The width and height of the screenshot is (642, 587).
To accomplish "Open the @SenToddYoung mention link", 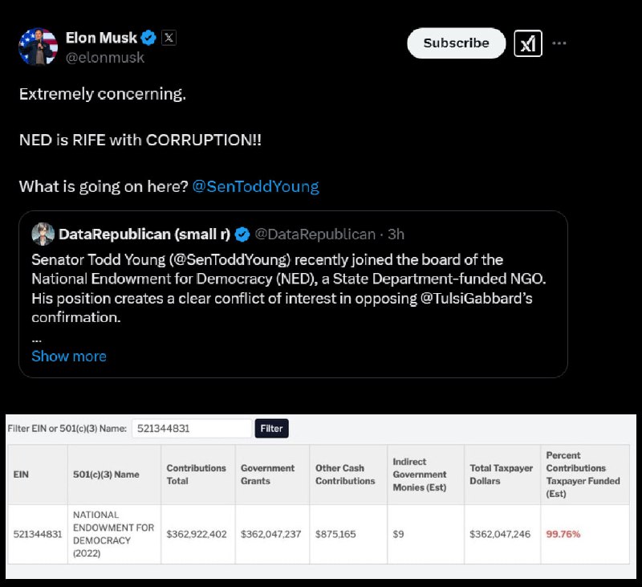I will coord(255,186).
